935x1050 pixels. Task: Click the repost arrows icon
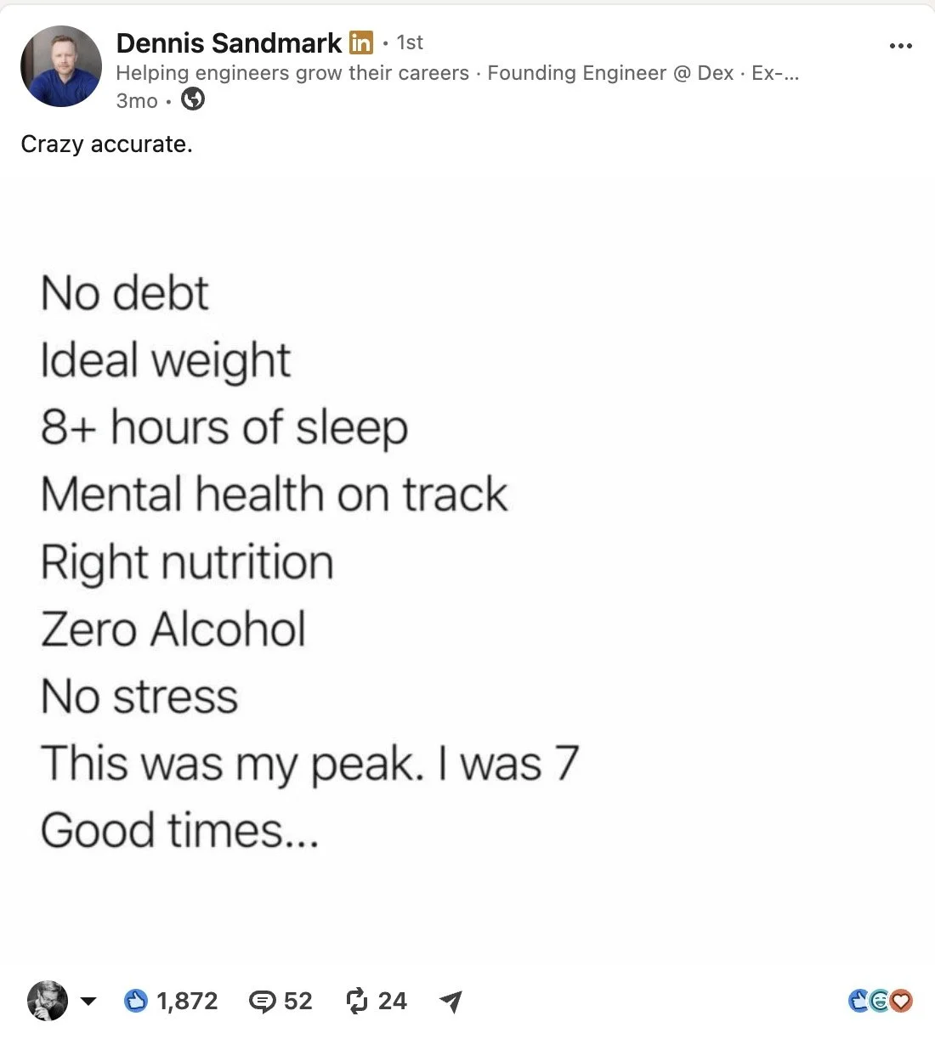[x=357, y=1001]
